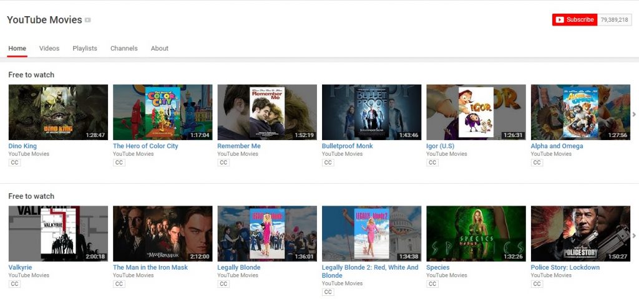Open The Man in the Iron Mask link
The width and height of the screenshot is (639, 304).
pos(150,268)
